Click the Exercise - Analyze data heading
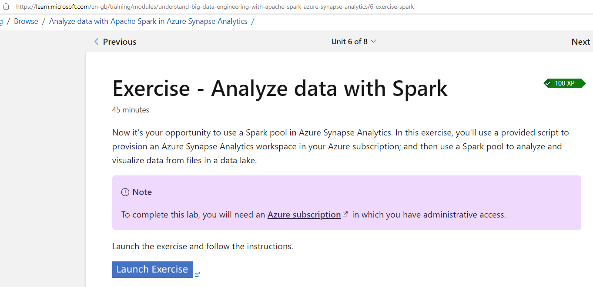 click(x=280, y=88)
